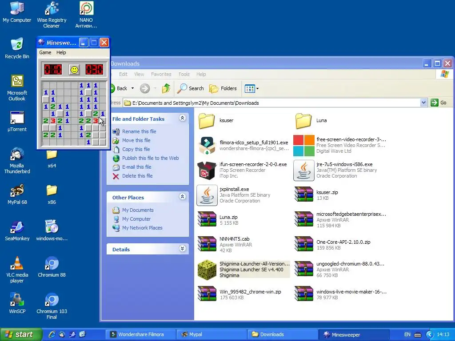Select Shiginima Launcher file icon
The image size is (455, 341).
pos(207,269)
